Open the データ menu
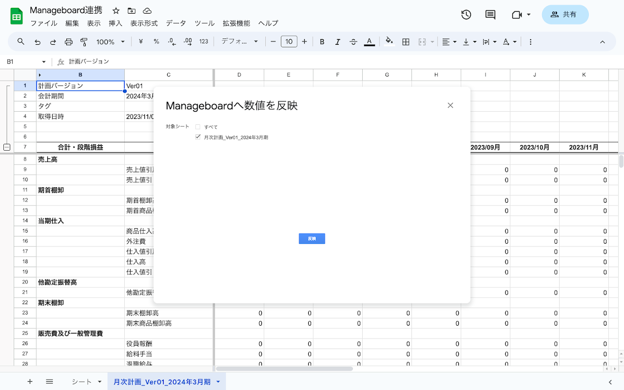 click(x=176, y=23)
